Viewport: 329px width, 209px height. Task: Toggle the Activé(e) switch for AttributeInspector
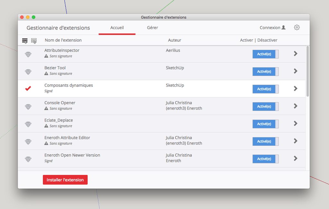tap(265, 54)
